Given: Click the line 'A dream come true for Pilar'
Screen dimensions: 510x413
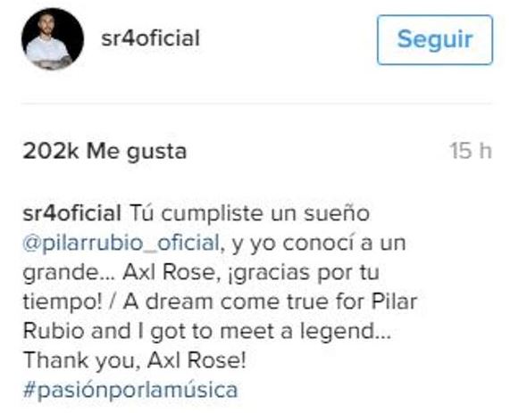Looking at the screenshot, I should pyautogui.click(x=270, y=302).
